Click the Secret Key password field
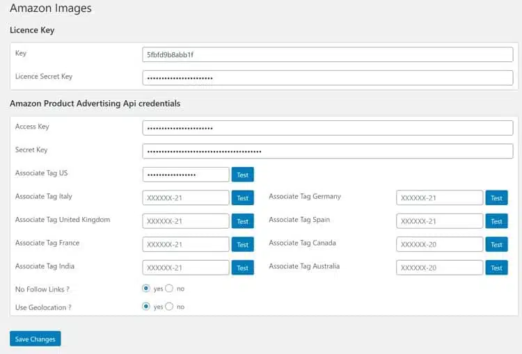The width and height of the screenshot is (522, 354). [328, 151]
